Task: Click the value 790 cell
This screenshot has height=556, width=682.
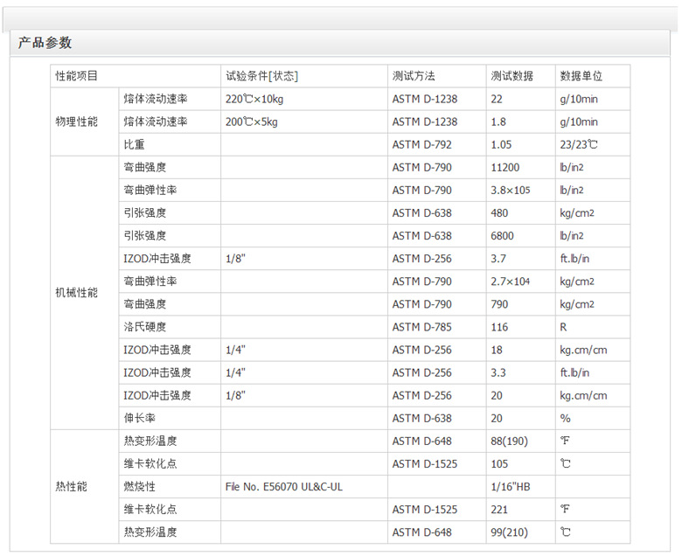Action: [x=520, y=304]
